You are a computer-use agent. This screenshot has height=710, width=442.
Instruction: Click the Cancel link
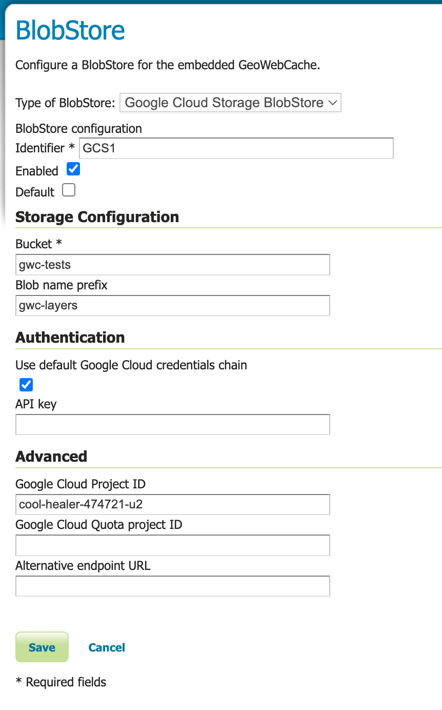(107, 647)
